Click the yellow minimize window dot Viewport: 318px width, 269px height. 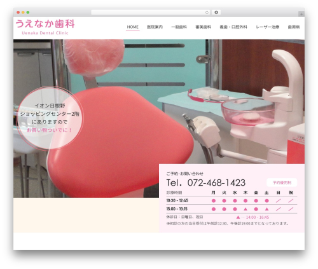pyautogui.click(x=23, y=13)
